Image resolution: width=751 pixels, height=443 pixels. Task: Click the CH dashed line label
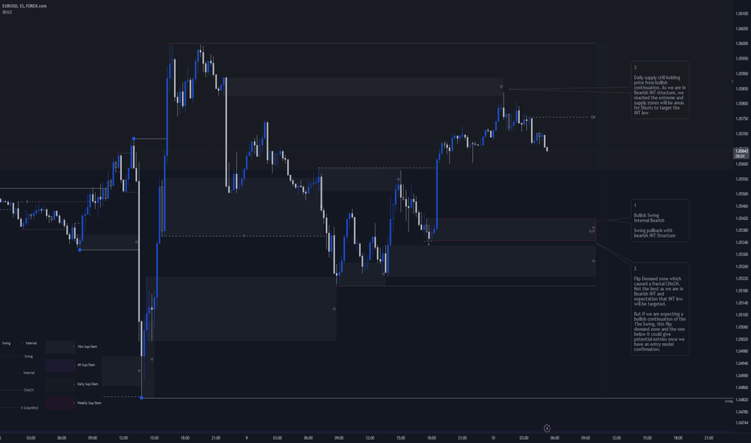tap(593, 118)
